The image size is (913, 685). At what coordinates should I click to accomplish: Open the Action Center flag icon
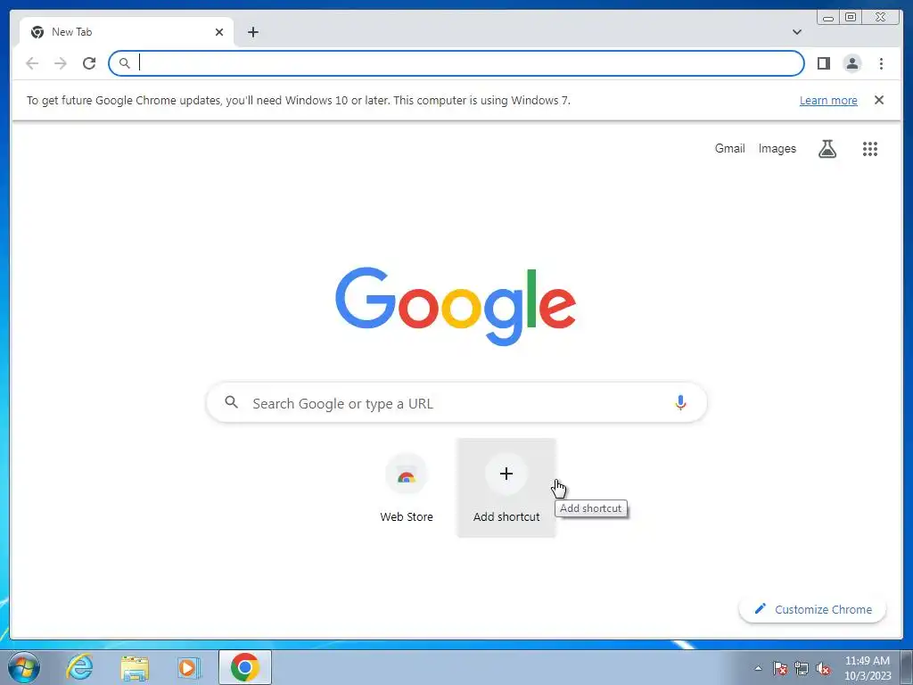pyautogui.click(x=780, y=668)
